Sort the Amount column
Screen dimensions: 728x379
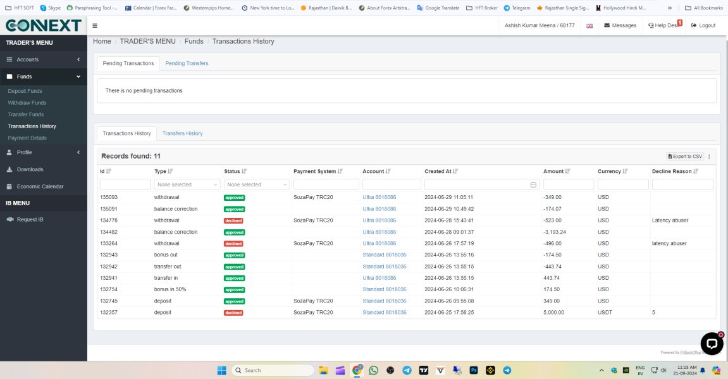click(568, 171)
